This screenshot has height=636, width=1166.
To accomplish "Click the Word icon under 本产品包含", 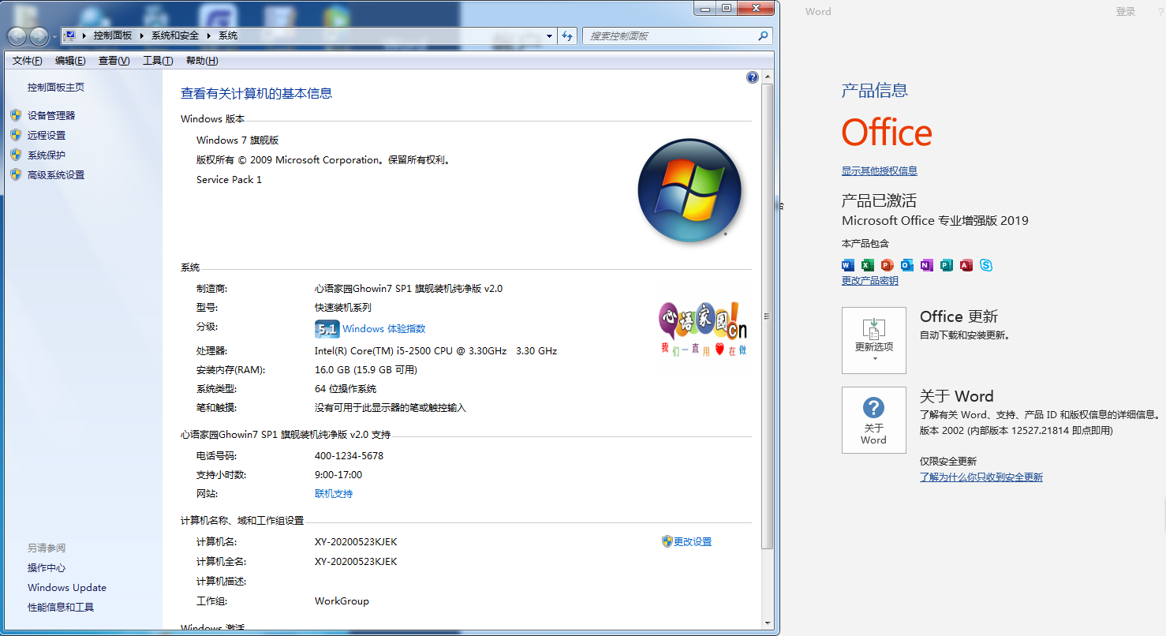I will [848, 265].
